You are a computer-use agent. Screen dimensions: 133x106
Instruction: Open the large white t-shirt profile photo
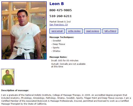(x=24, y=30)
